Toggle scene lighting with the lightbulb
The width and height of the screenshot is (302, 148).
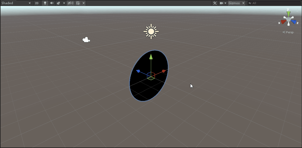45,3
